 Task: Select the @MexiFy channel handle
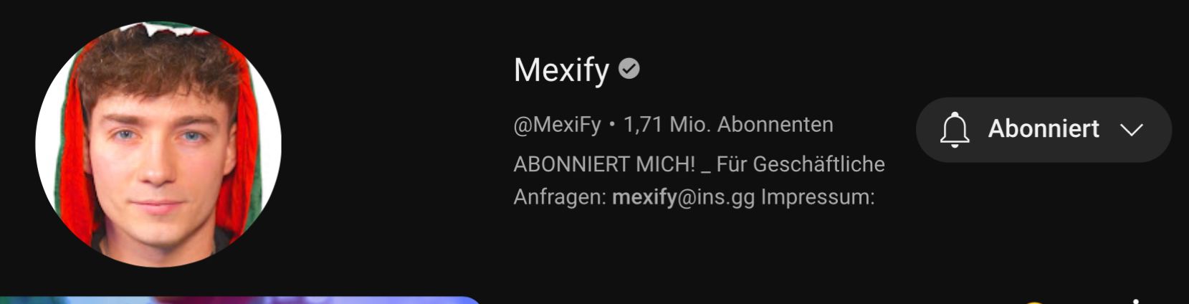click(558, 125)
